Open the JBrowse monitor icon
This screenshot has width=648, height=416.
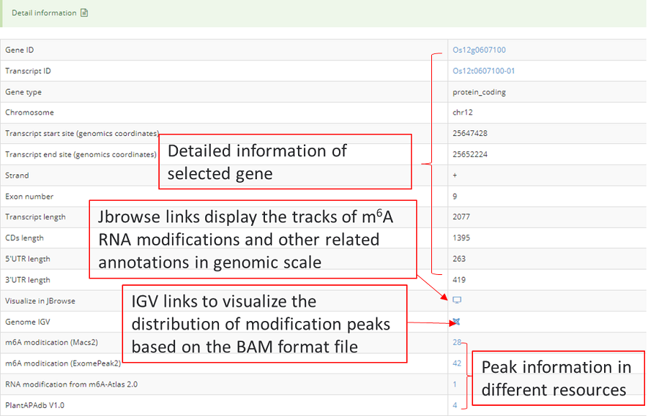point(456,300)
